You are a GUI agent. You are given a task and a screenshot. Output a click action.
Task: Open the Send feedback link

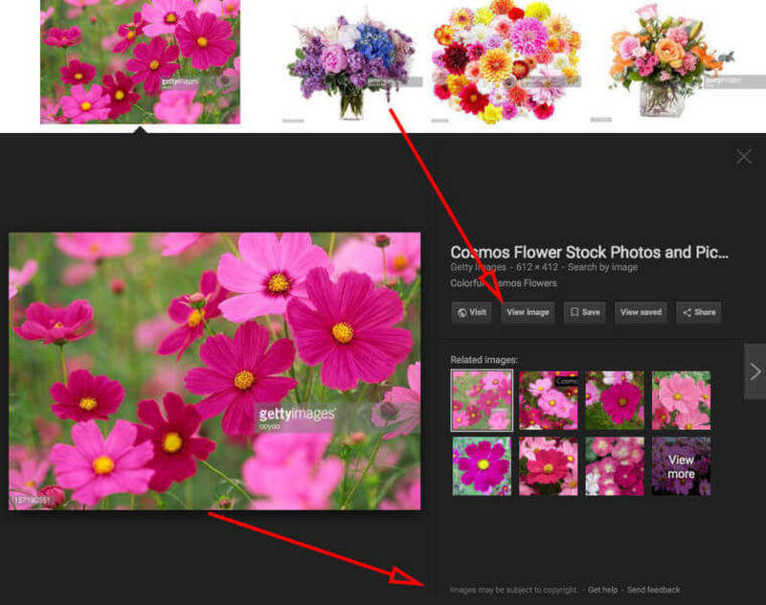653,590
